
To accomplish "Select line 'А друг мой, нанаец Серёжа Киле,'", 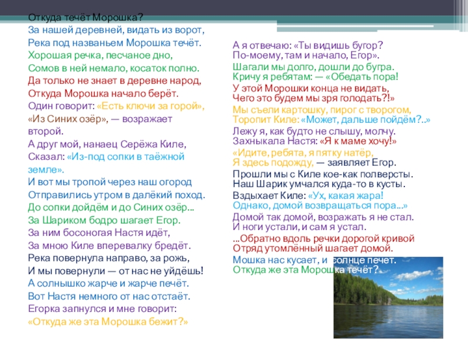I will tap(107, 144).
